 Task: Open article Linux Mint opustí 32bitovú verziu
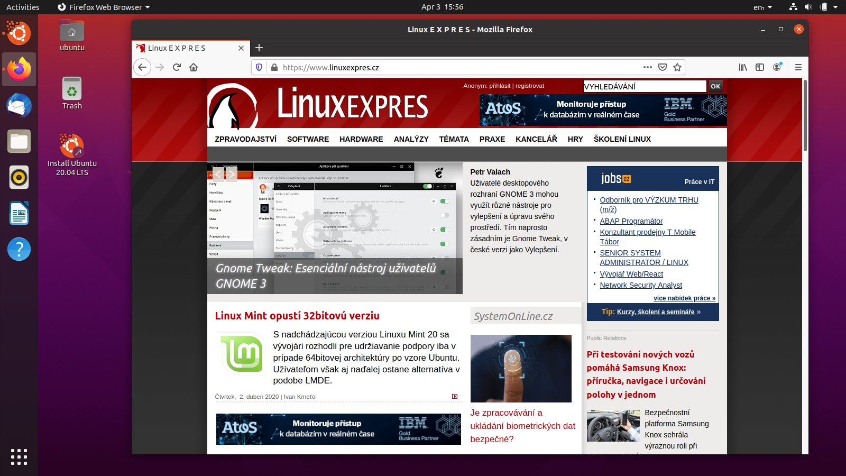[x=297, y=316]
